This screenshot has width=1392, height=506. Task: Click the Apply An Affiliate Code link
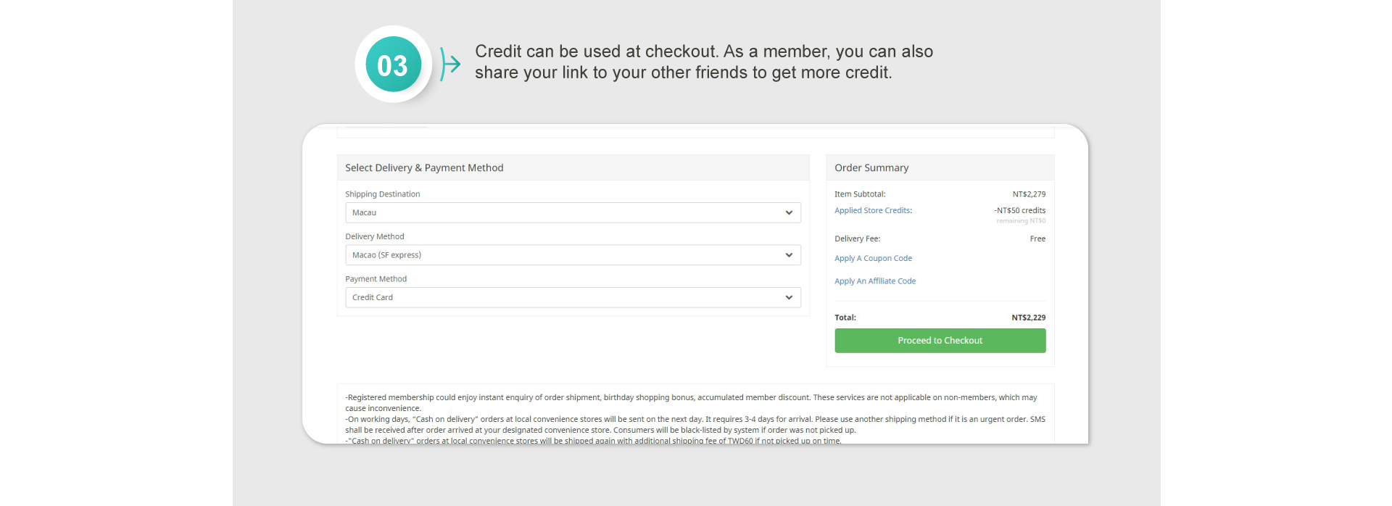tap(874, 281)
